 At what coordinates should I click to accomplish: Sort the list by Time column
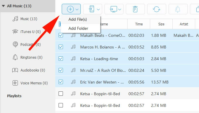(139, 24)
